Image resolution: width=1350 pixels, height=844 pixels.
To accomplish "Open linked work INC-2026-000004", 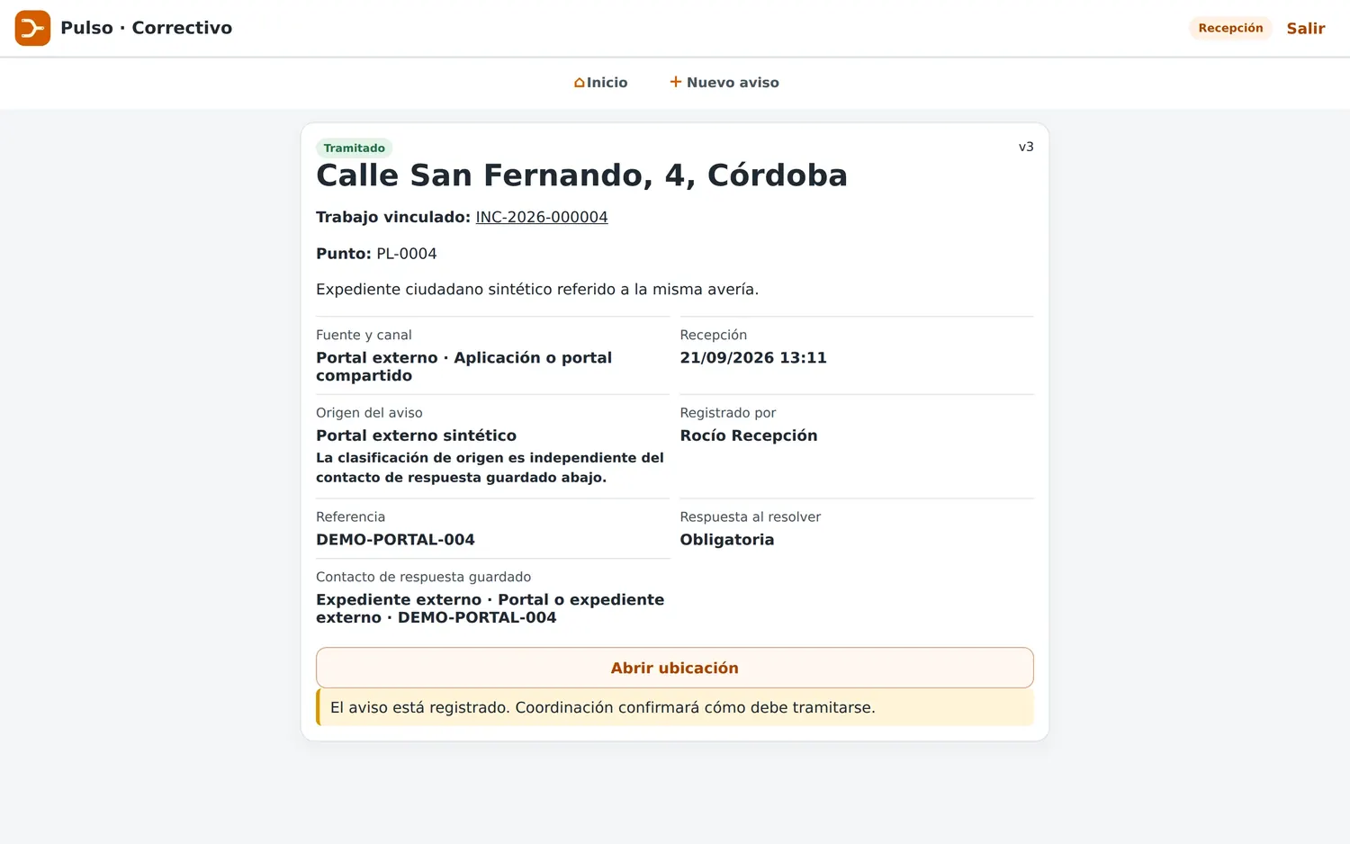I will (x=542, y=217).
